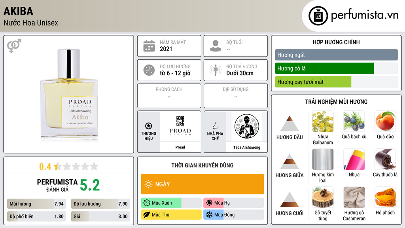Click the Hương Giữa middle note pyramid icon
This screenshot has height=228, width=405.
(290, 161)
